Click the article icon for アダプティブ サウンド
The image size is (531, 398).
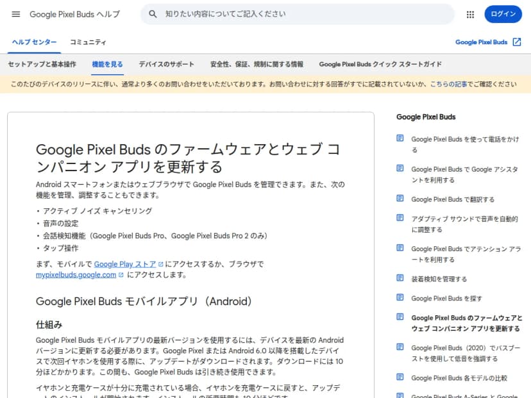pos(400,218)
